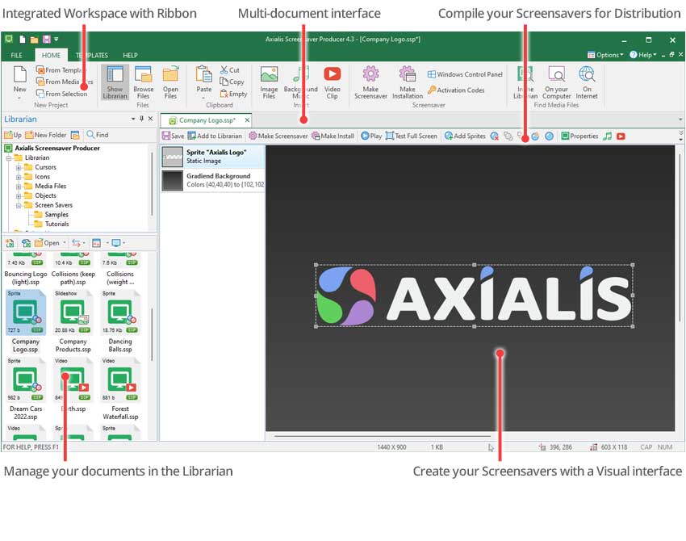The height and width of the screenshot is (541, 686).
Task: Click the red video icon in document toolbar
Action: 621,136
